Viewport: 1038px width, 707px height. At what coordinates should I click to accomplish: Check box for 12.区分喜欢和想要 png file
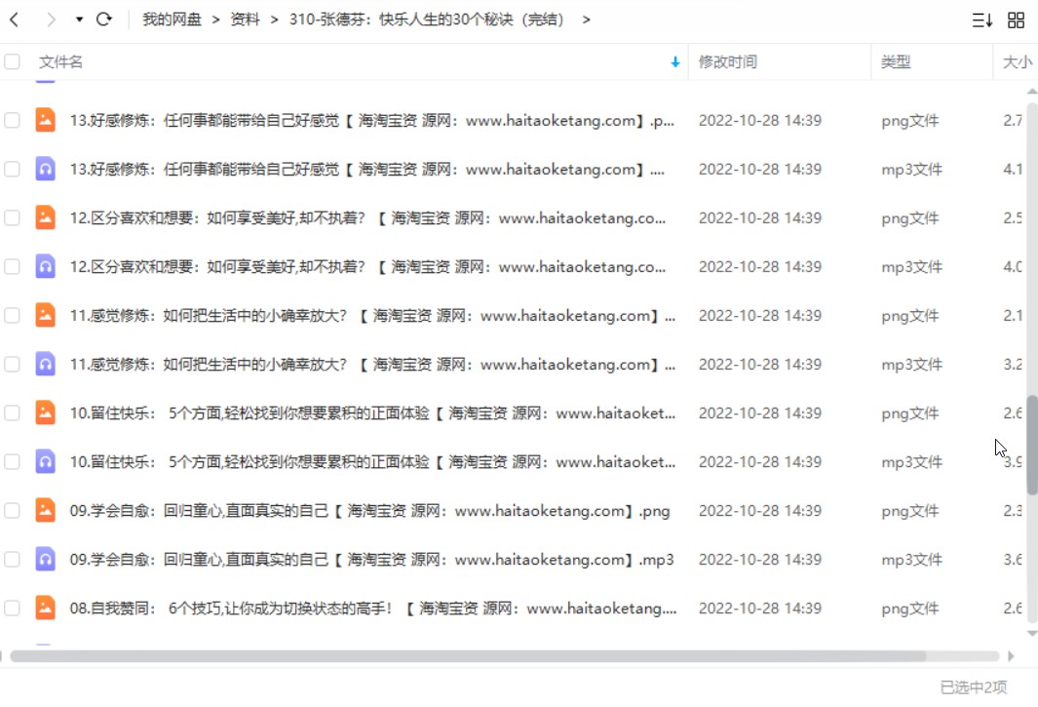(12, 217)
